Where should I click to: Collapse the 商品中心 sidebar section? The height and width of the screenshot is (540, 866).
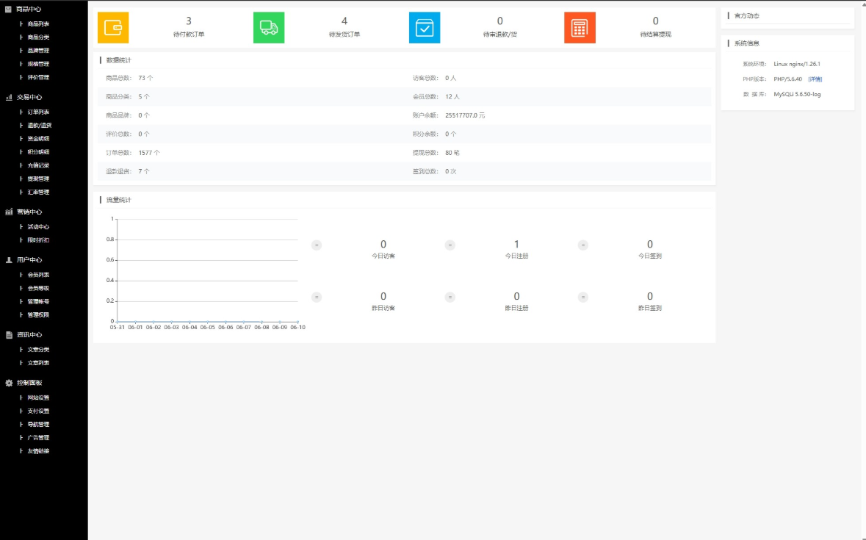[29, 10]
